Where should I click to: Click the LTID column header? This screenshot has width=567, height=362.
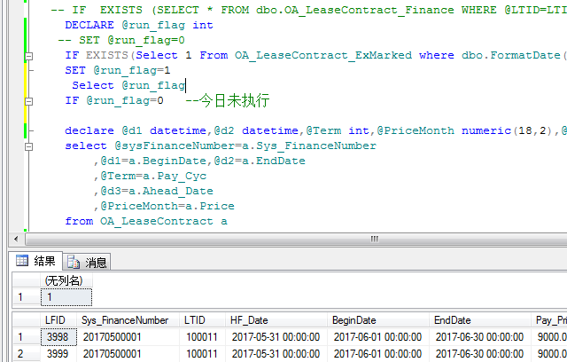tap(202, 320)
